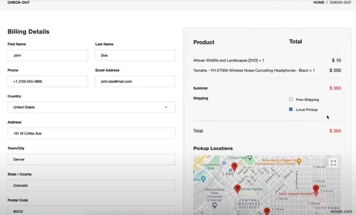356x215 pixels.
Task: Expand the United States country selector
Action: tap(91, 108)
